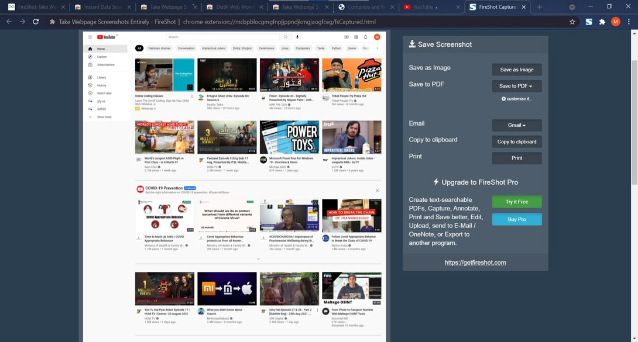Switch to the Distill Web Monitor tab
Viewport: 638px width, 342px height.
pos(234,7)
